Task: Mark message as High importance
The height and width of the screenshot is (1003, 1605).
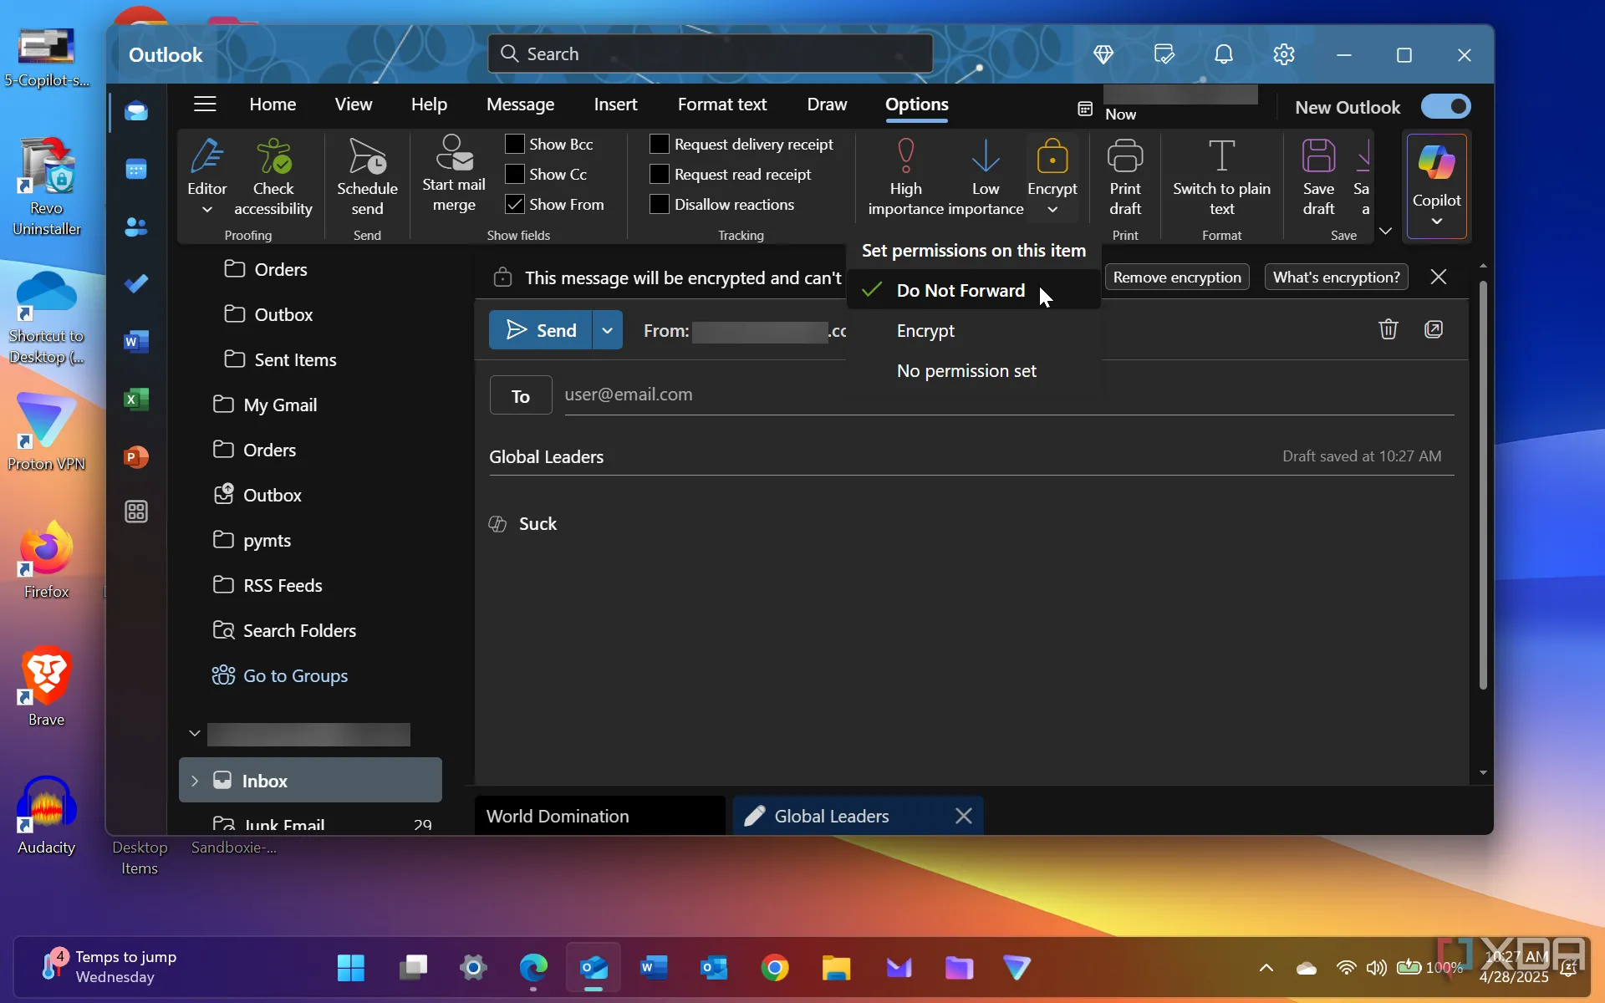Action: pyautogui.click(x=905, y=177)
